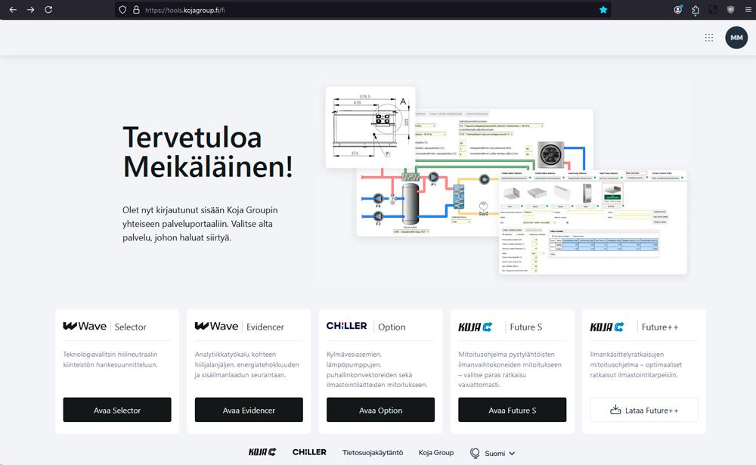This screenshot has width=756, height=465.
Task: Follow the Koja Group footer link
Action: pyautogui.click(x=436, y=452)
